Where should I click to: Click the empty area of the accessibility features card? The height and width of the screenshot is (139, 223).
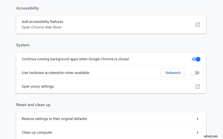point(128,25)
